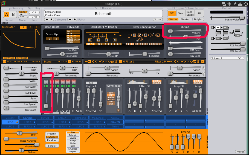
Task: Set FX Bypass to Send
Action: [181, 13]
